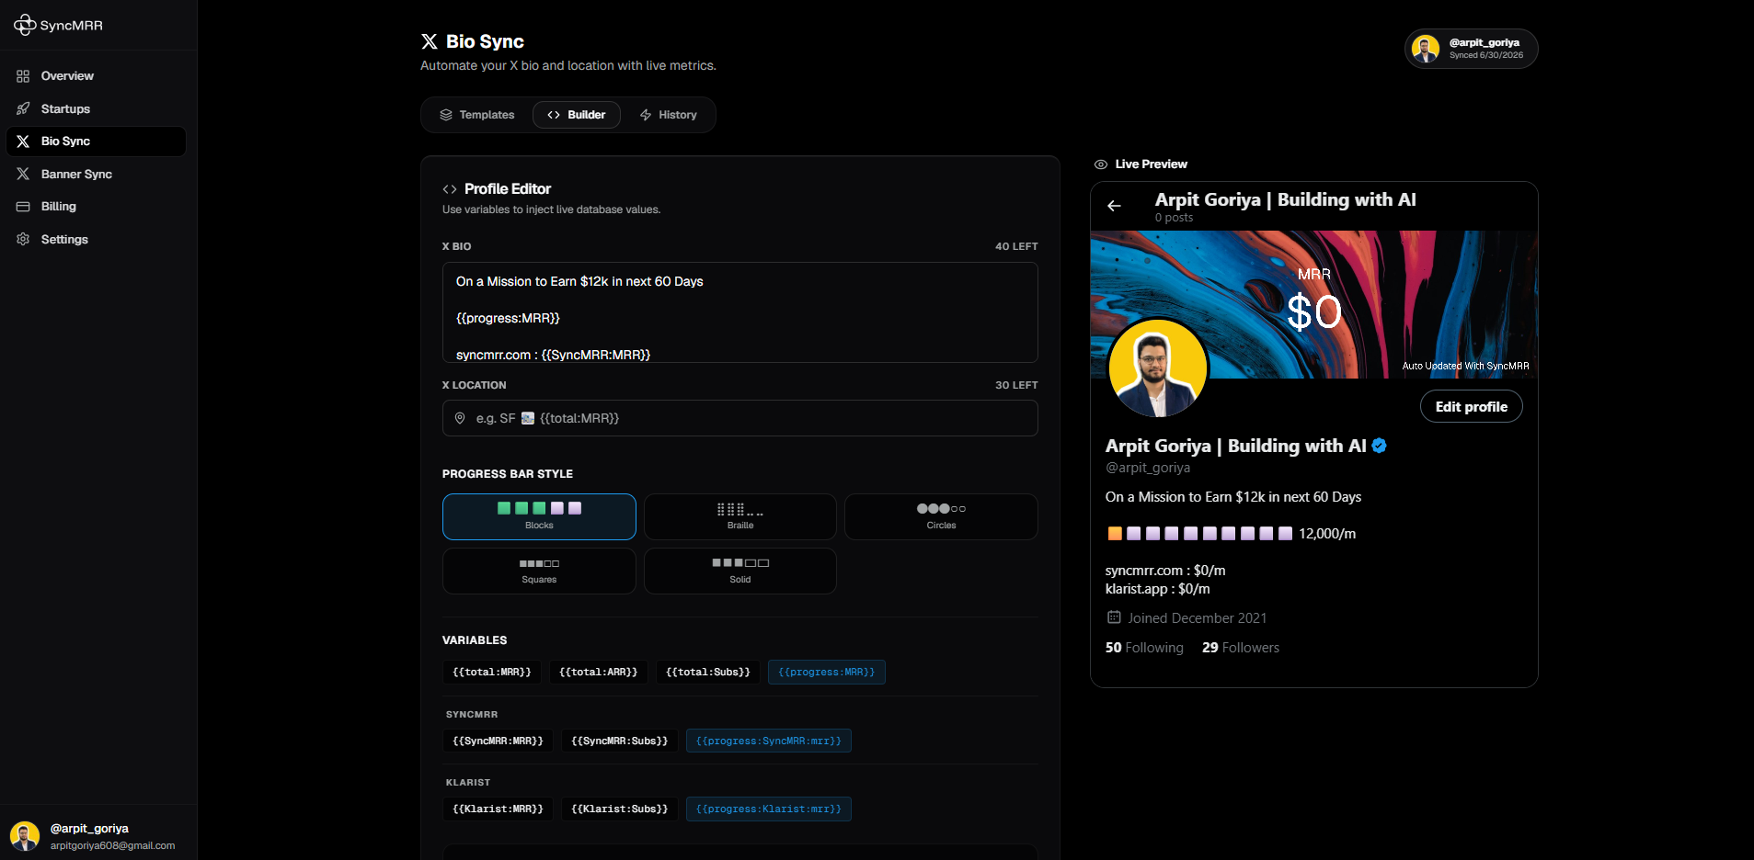Click the SyncMRR logo icon
The height and width of the screenshot is (860, 1754).
pos(25,25)
